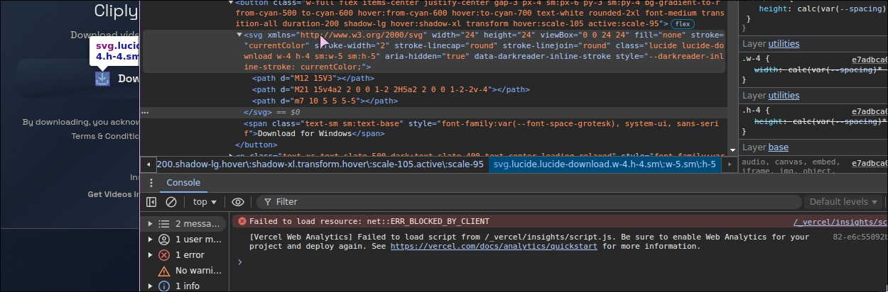The height and width of the screenshot is (292, 888).
Task: Click the flex badge on the button element
Action: [x=683, y=24]
